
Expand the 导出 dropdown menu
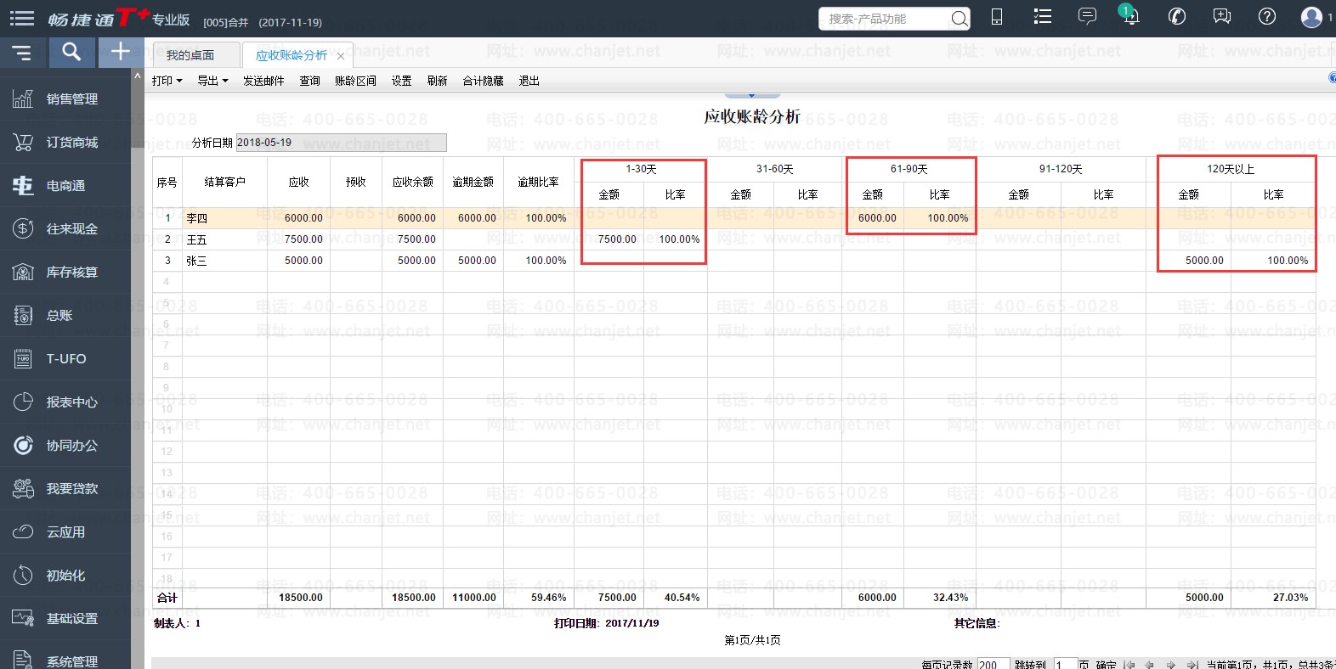click(x=212, y=81)
